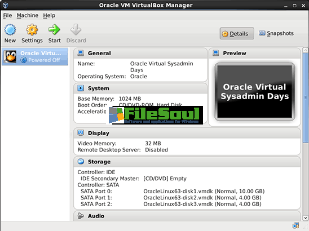The height and width of the screenshot is (231, 309).
Task: Click the Display section header
Action: point(187,133)
